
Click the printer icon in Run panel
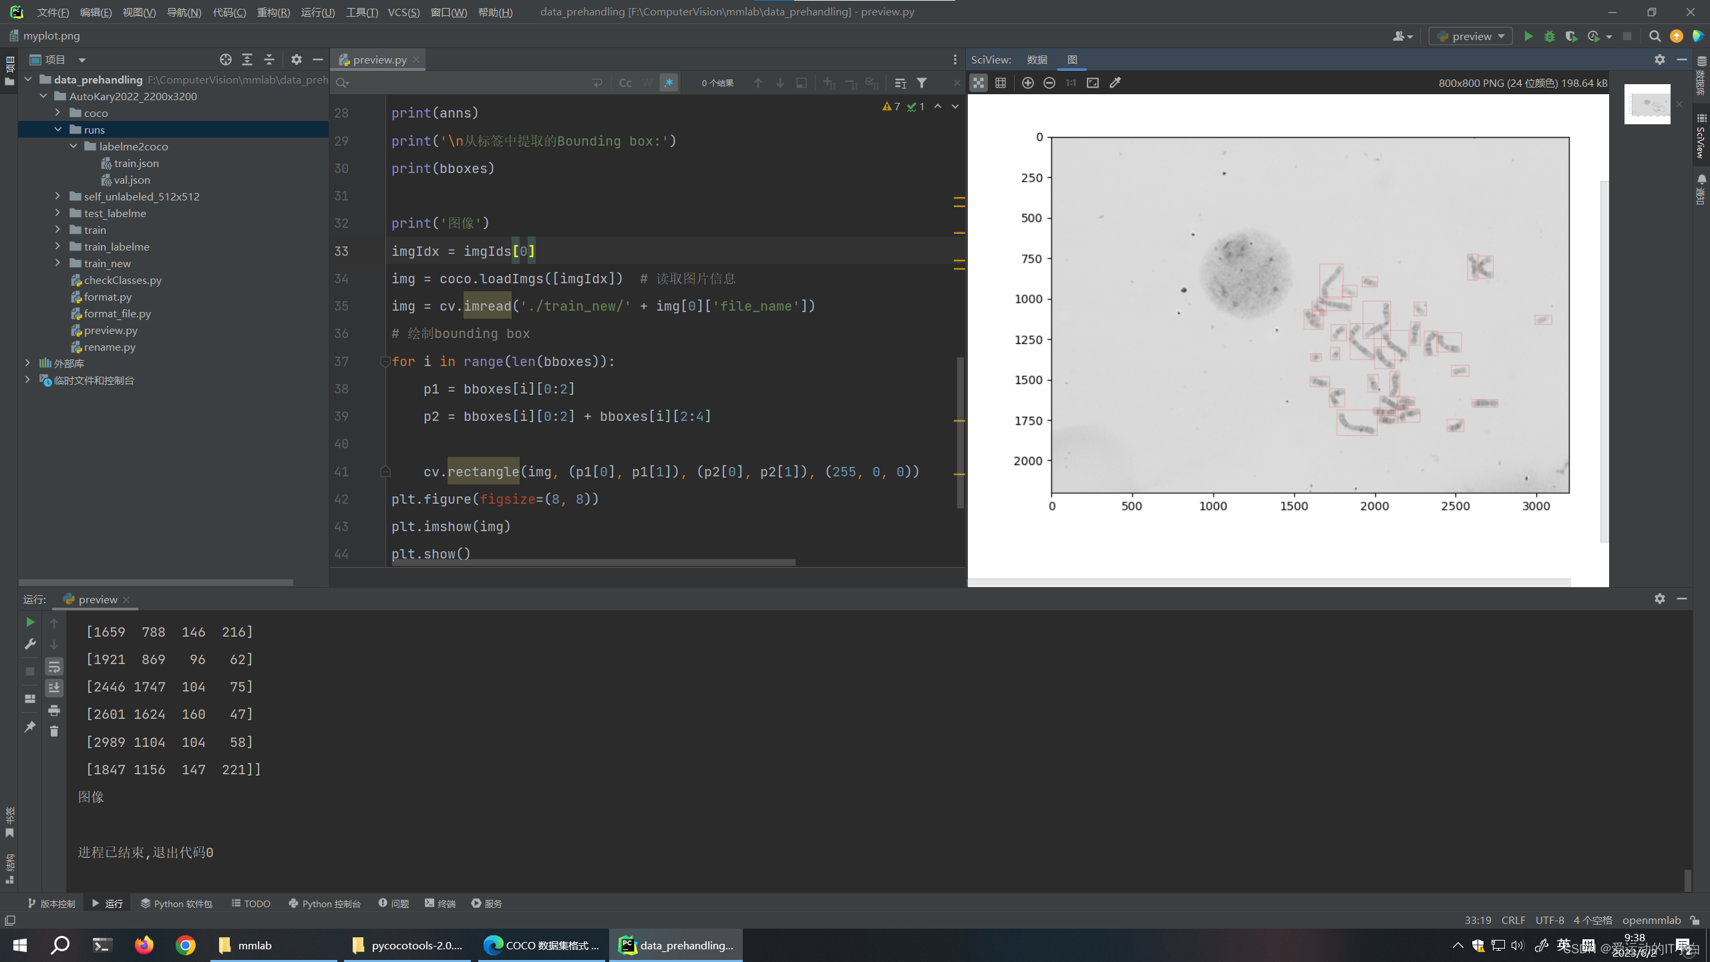(x=54, y=710)
